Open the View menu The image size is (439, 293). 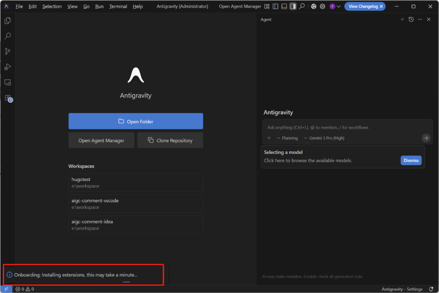tap(72, 6)
